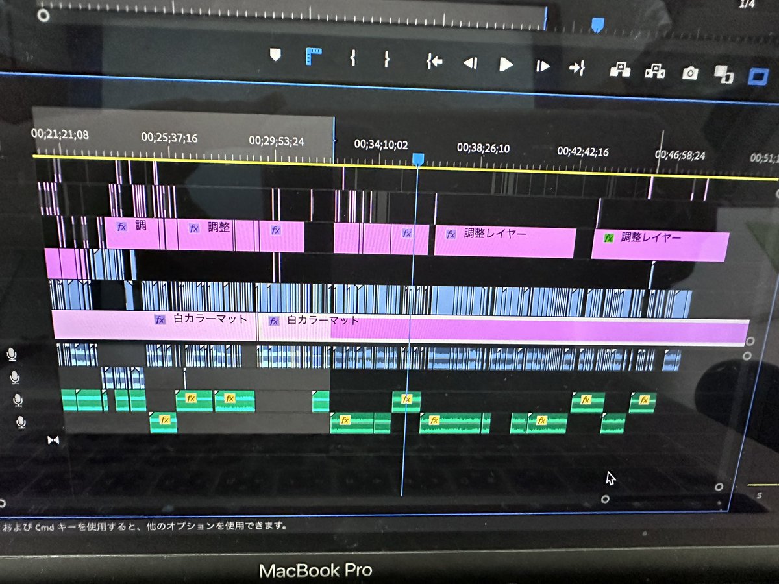
Task: Click timecode 00;21;21;08 on the ruler
Action: pyautogui.click(x=60, y=134)
